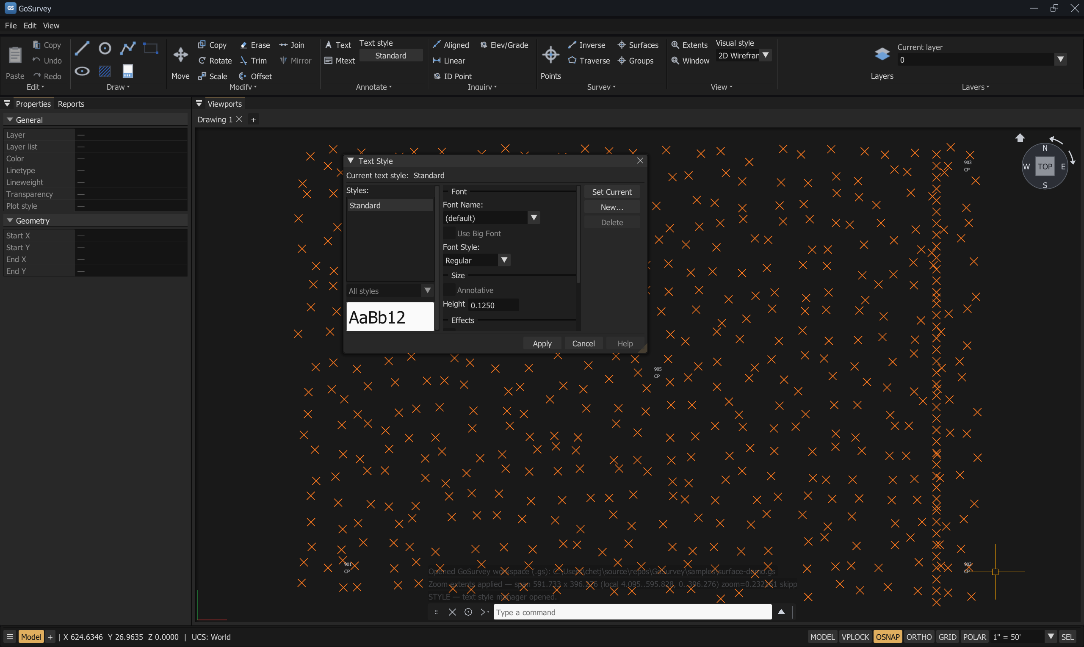
Task: Click the Type a command input
Action: (632, 612)
